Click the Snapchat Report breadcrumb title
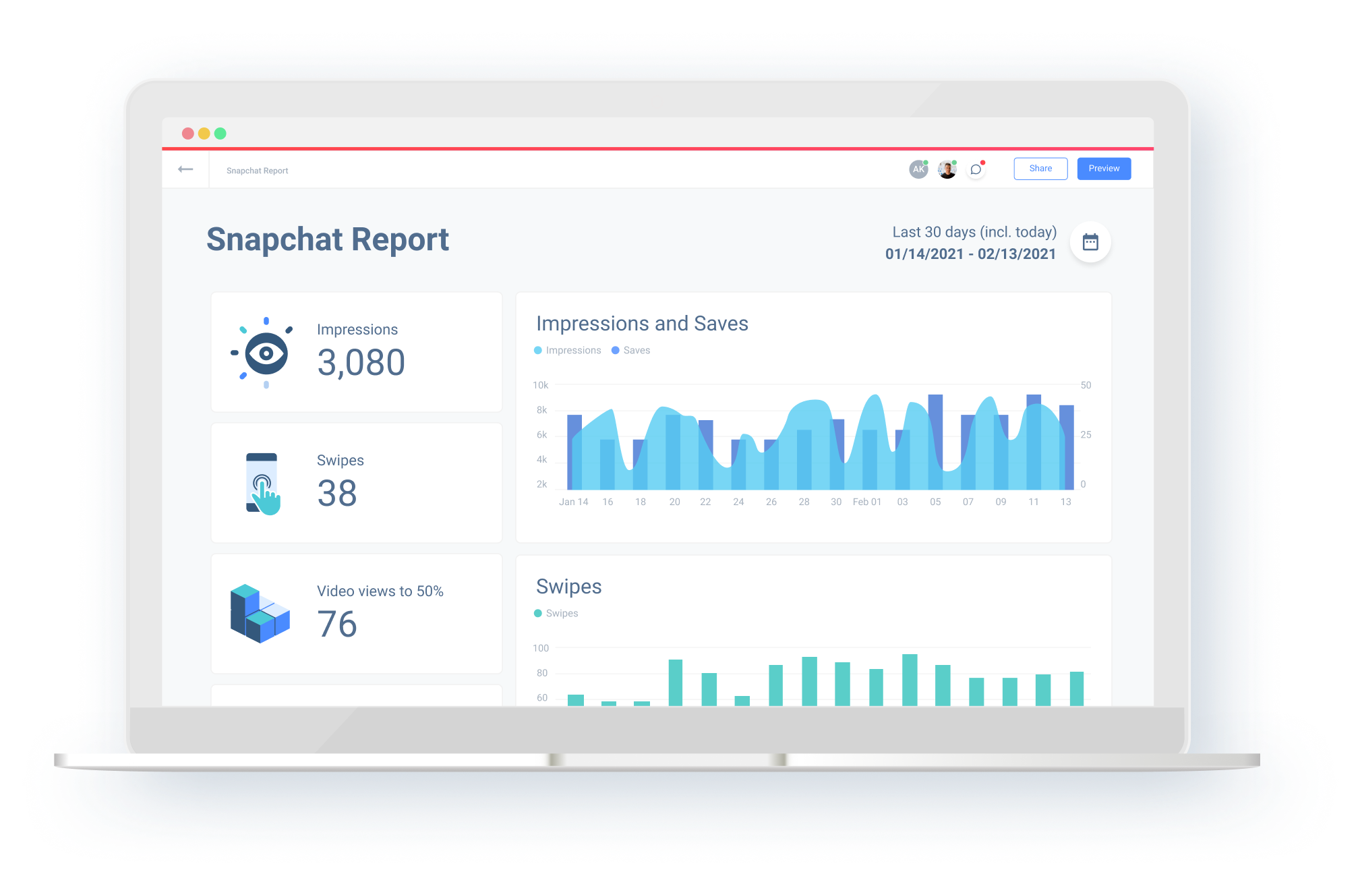Image resolution: width=1360 pixels, height=872 pixels. pos(257,171)
